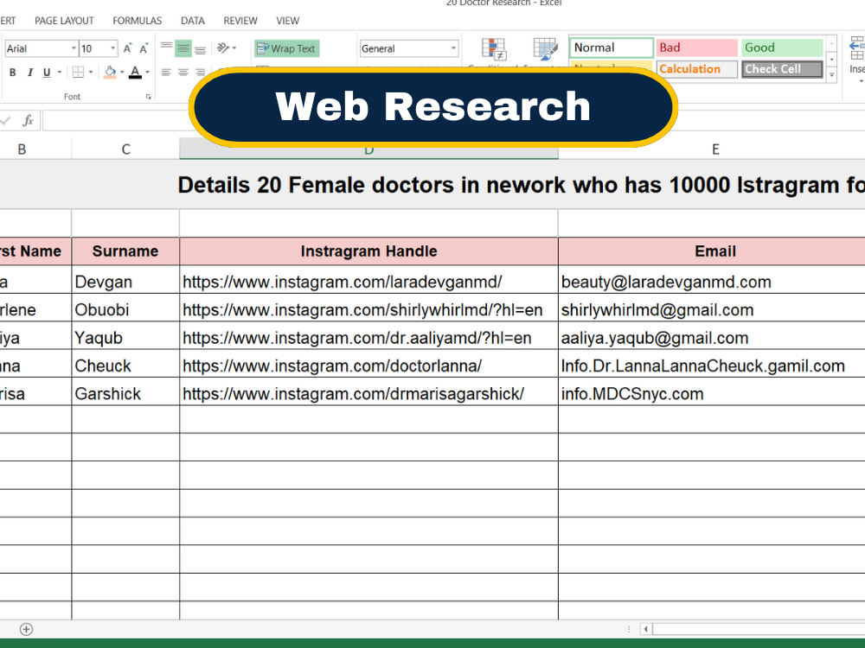Open the REVIEW tab
Viewport: 865px width, 648px height.
click(x=240, y=21)
